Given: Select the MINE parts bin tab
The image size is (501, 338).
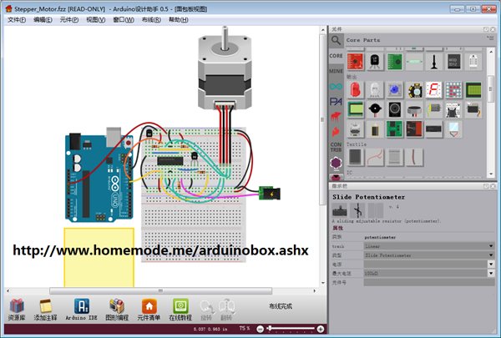Looking at the screenshot, I should pos(336,71).
